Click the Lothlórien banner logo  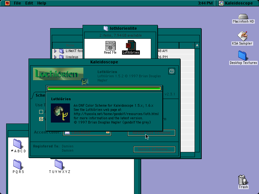[58, 74]
